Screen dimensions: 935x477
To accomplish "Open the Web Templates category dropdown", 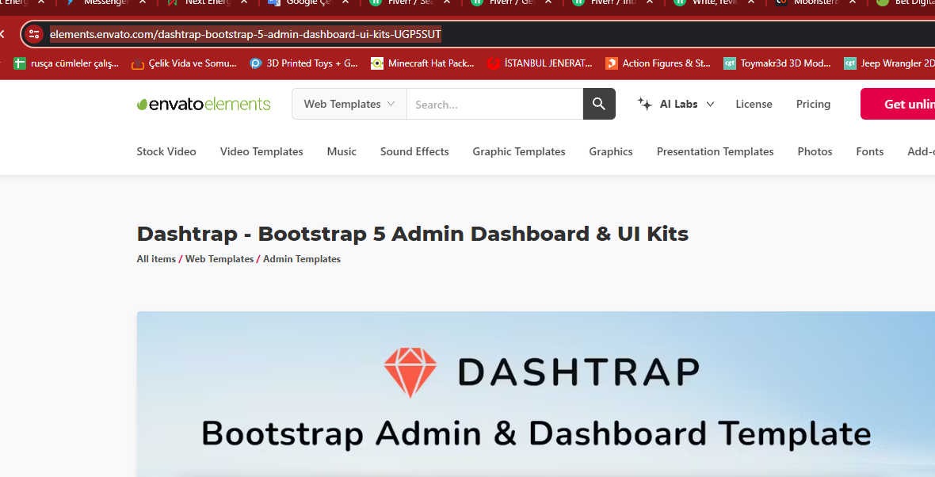I will click(349, 104).
